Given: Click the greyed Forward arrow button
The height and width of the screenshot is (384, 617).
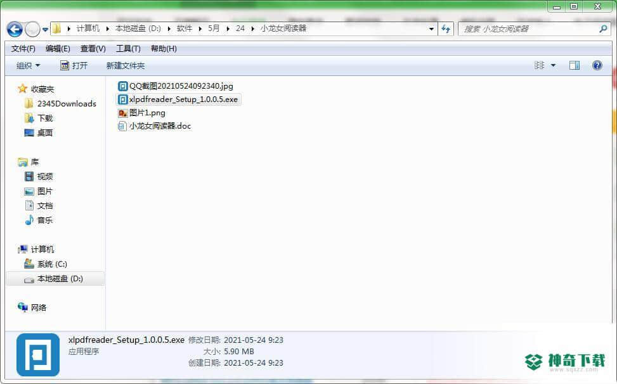Looking at the screenshot, I should [32, 29].
